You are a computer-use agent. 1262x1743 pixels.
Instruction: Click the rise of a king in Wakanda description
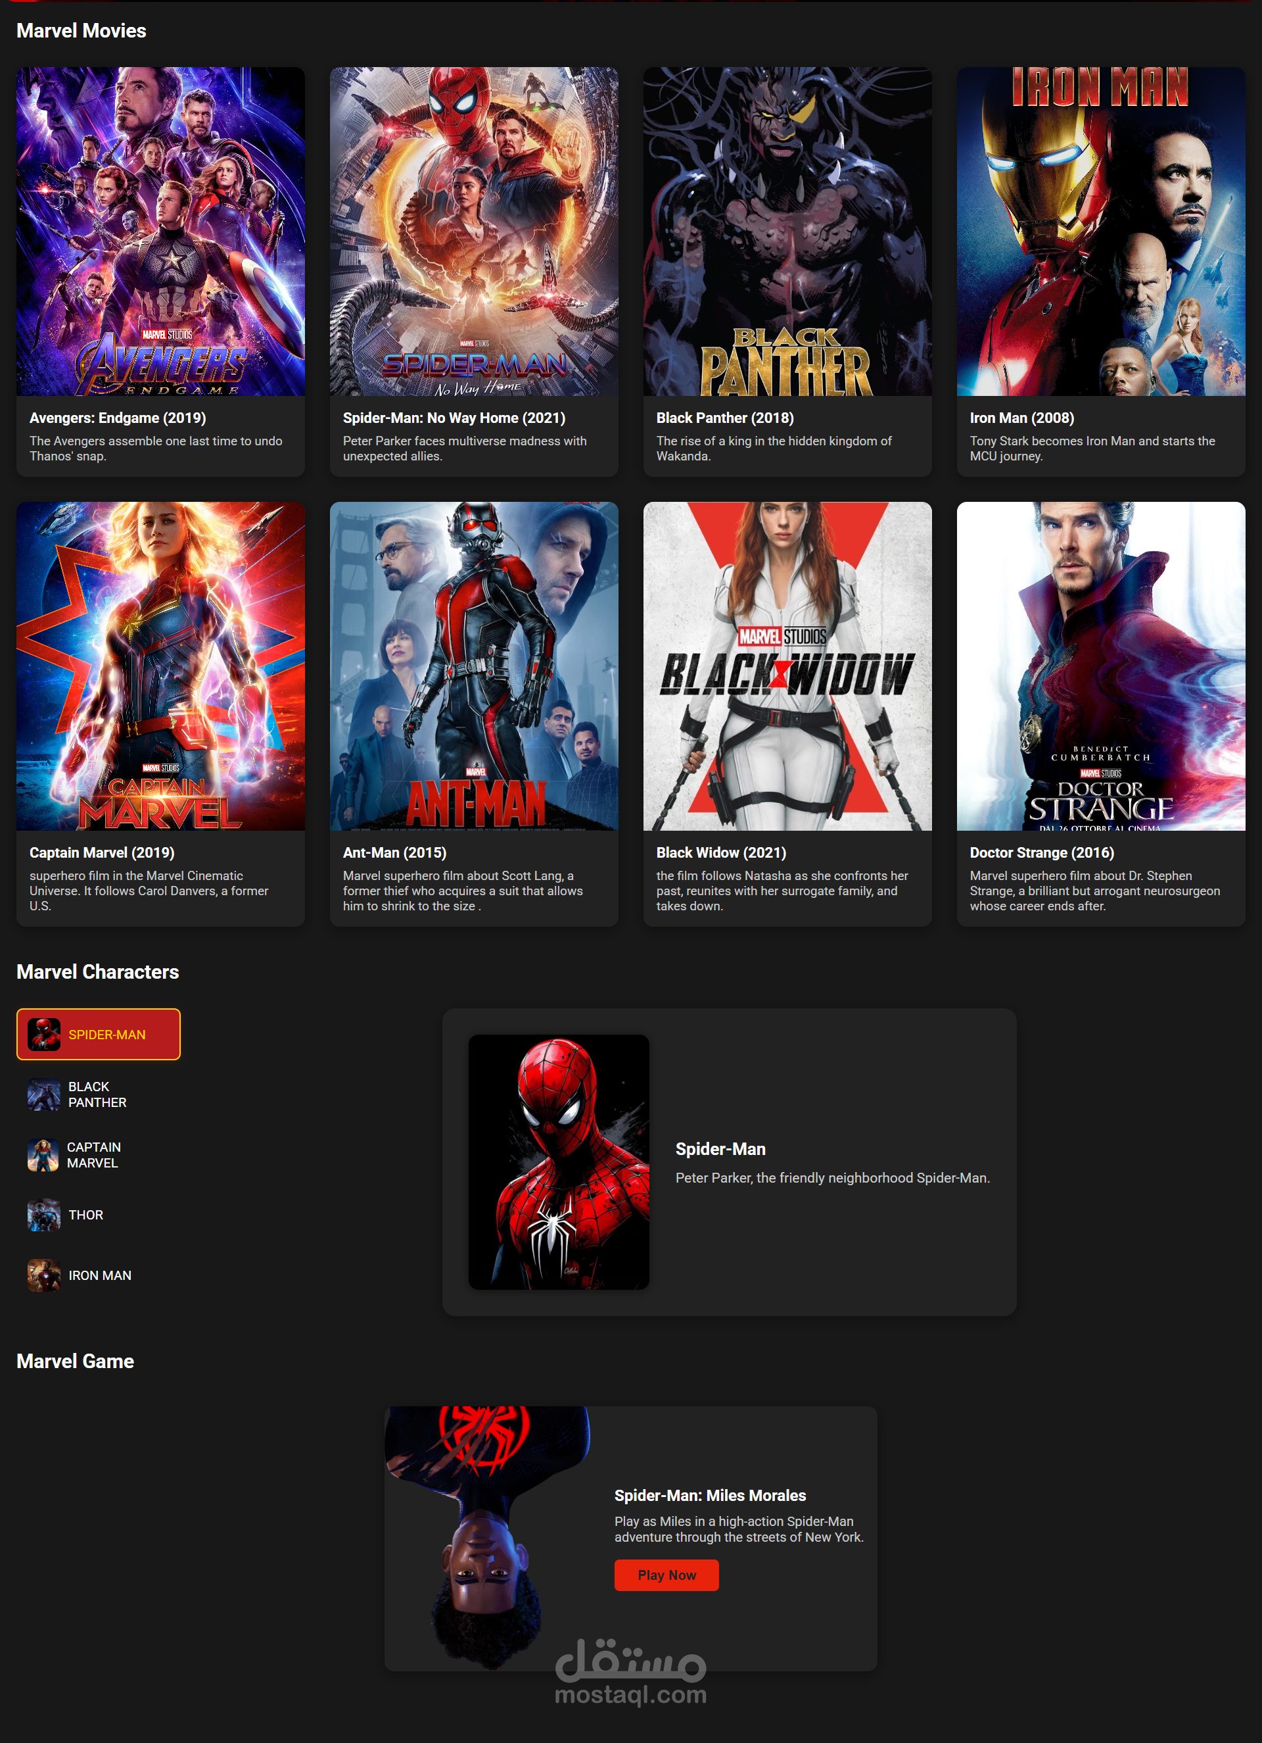(774, 449)
